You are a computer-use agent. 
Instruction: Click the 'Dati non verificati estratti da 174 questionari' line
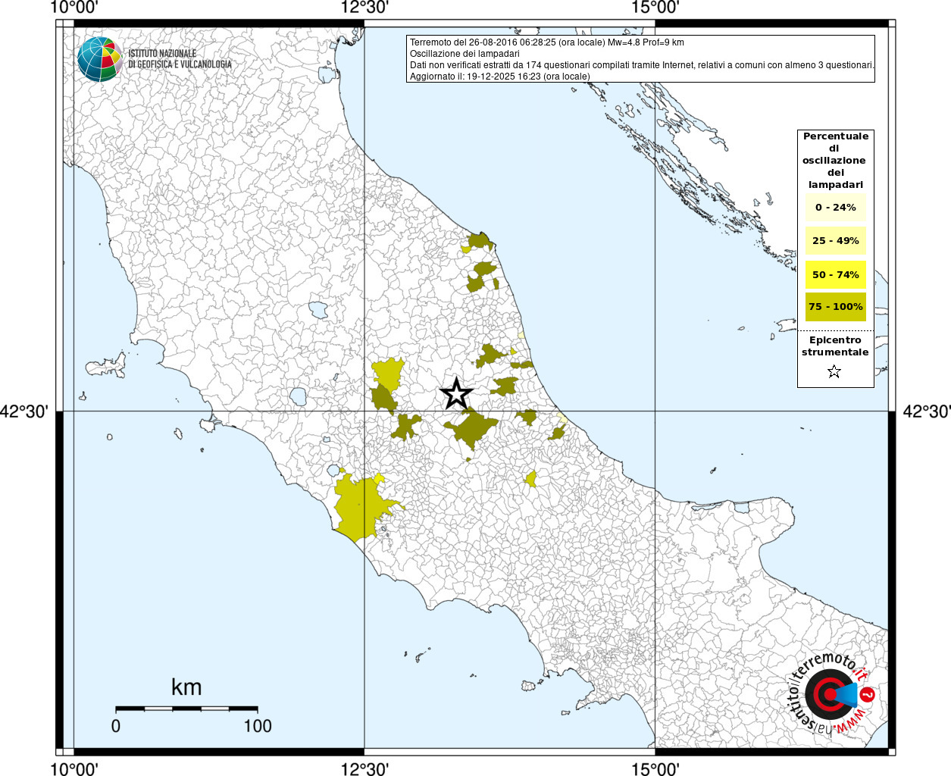(642, 65)
